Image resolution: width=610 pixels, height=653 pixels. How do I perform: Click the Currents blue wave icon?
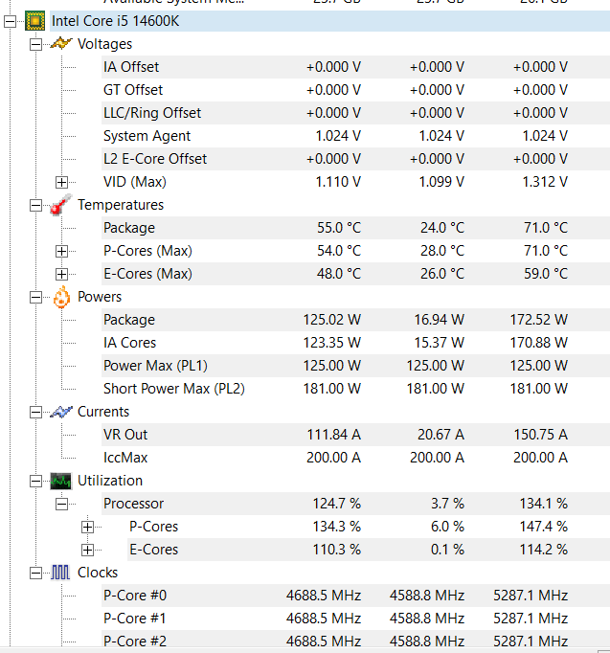[61, 412]
